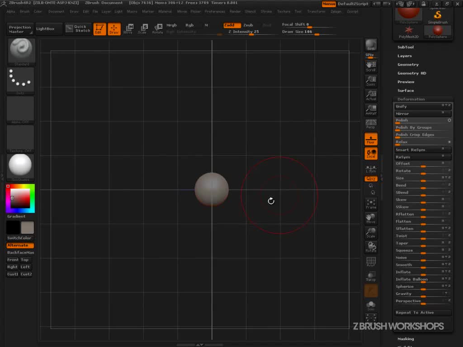Toggle Local transformation mode
The height and width of the screenshot is (347, 463).
pyautogui.click(x=371, y=154)
